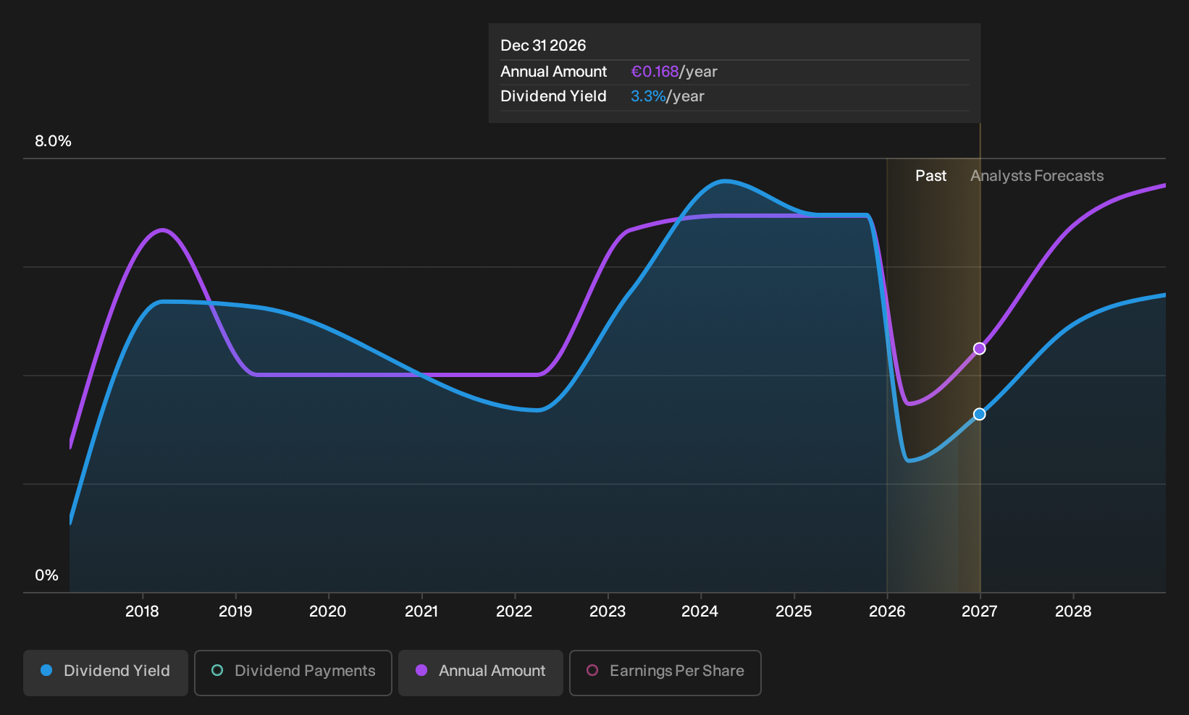This screenshot has height=715, width=1189.
Task: Select the 0% y-axis label
Action: tap(46, 575)
